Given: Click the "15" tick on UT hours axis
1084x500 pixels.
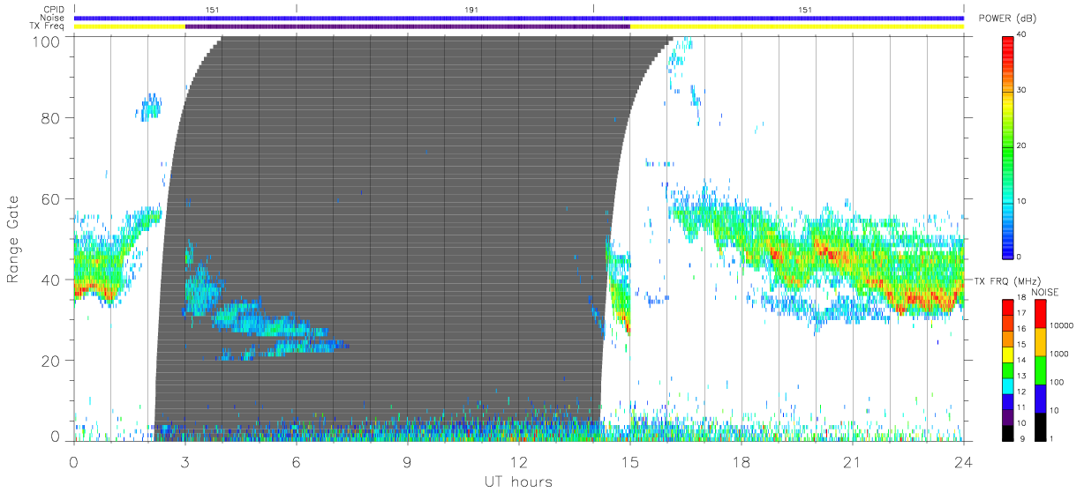Looking at the screenshot, I should 630,461.
